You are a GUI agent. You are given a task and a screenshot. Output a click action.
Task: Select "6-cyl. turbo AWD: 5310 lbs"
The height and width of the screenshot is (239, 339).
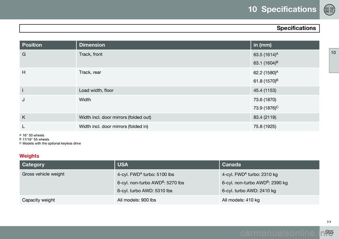pos(145,191)
